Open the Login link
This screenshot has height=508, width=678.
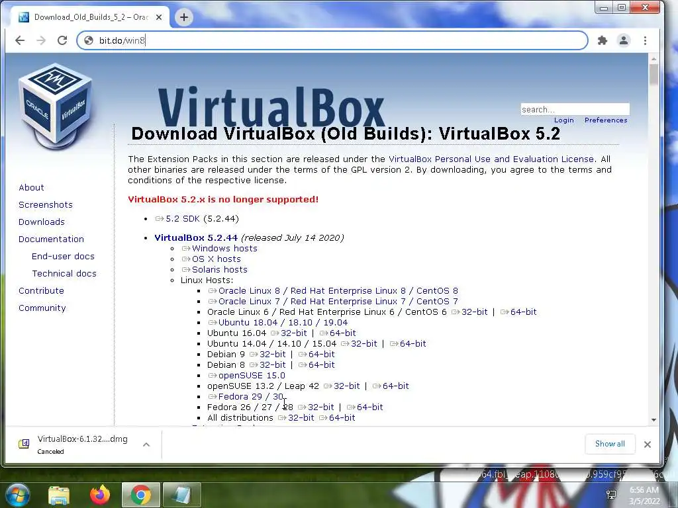[564, 120]
